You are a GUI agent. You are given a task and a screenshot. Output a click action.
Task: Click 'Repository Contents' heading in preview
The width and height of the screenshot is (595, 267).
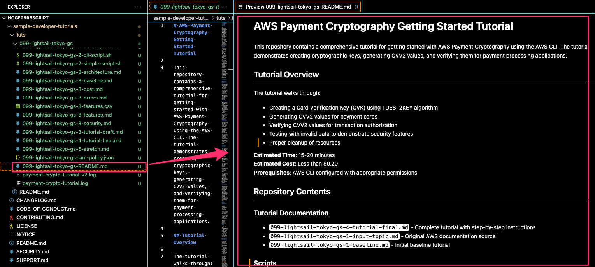[292, 192]
